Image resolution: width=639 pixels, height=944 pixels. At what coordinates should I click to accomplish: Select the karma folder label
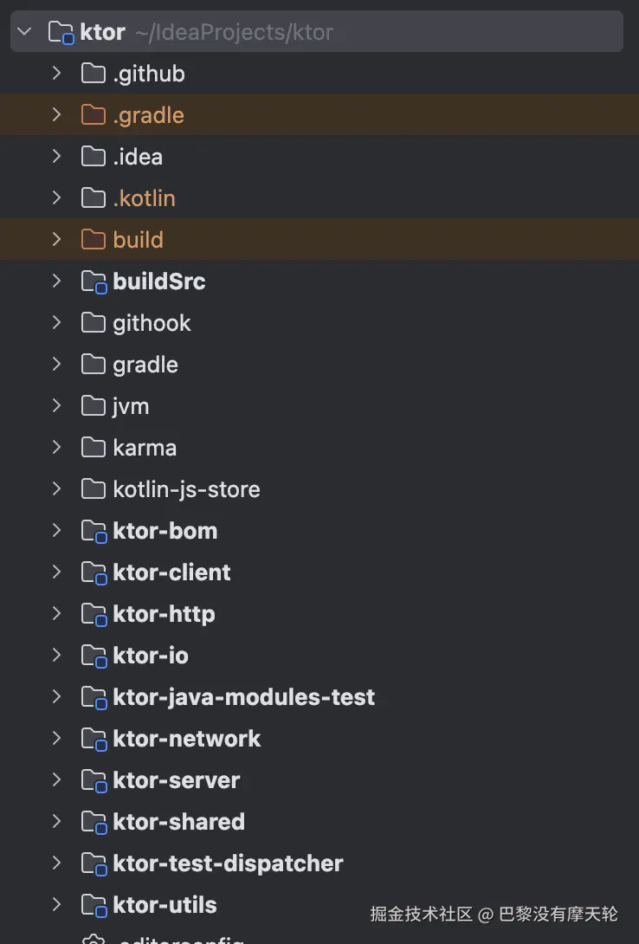point(145,448)
